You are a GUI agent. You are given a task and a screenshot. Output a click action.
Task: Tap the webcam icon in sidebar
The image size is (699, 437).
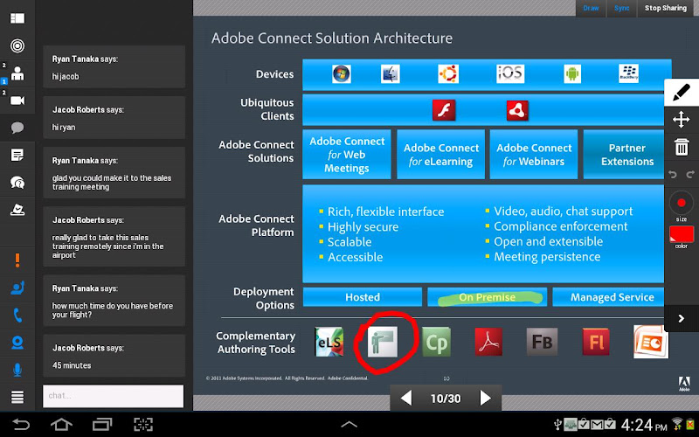click(17, 343)
